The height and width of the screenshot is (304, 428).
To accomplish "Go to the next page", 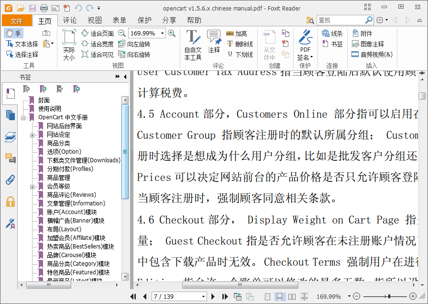I will pyautogui.click(x=213, y=296).
